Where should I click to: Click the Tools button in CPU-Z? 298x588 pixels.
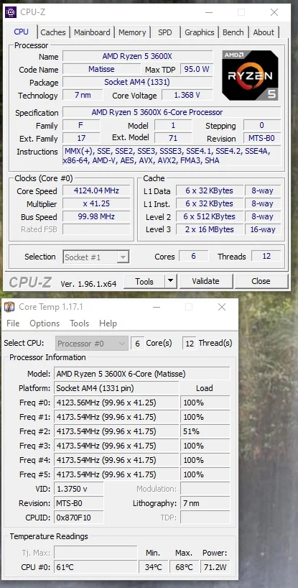(144, 281)
